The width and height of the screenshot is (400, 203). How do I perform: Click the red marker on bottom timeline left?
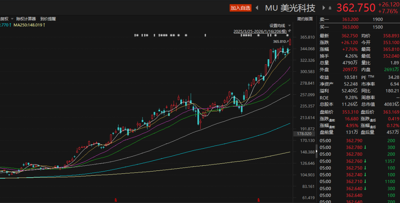[116, 200]
